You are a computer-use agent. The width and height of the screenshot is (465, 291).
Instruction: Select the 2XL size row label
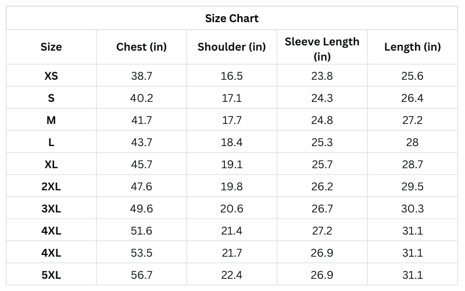pos(51,186)
